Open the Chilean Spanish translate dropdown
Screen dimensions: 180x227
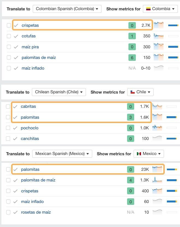[x=59, y=92]
